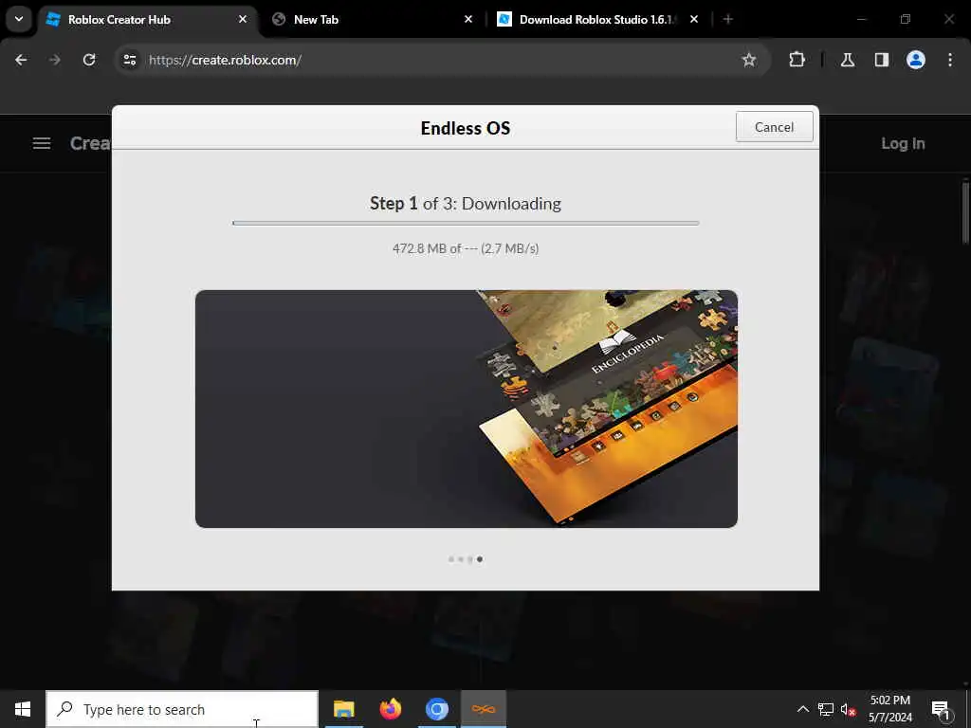Show hidden system tray icons
The width and height of the screenshot is (971, 728).
pos(802,709)
